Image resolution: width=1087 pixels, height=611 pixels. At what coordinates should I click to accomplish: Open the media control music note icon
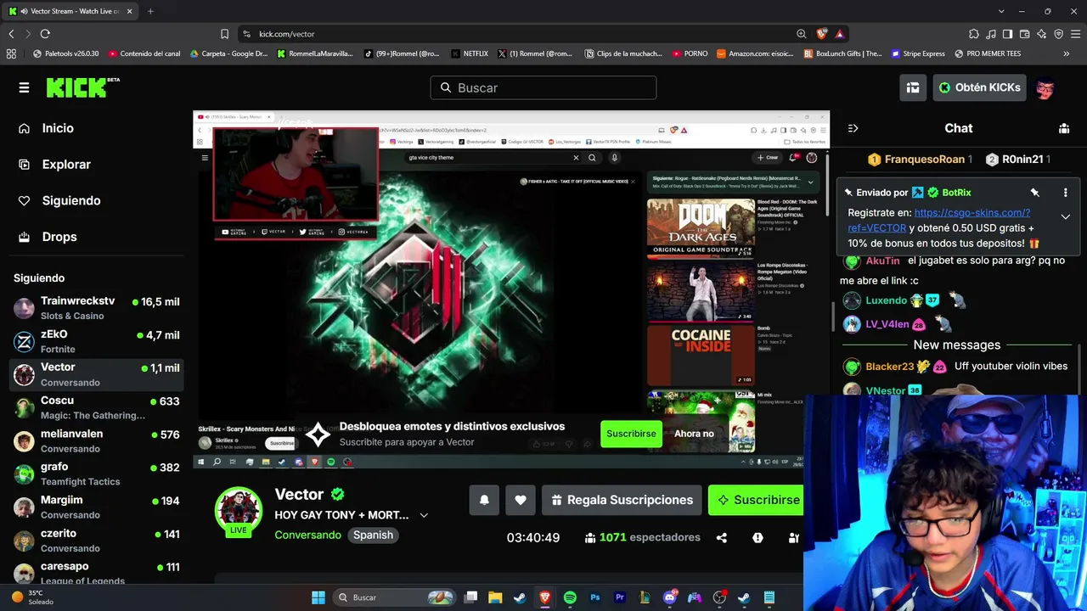(991, 34)
